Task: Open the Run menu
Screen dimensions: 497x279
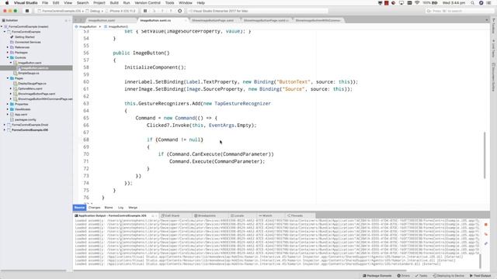Action: pos(127,3)
